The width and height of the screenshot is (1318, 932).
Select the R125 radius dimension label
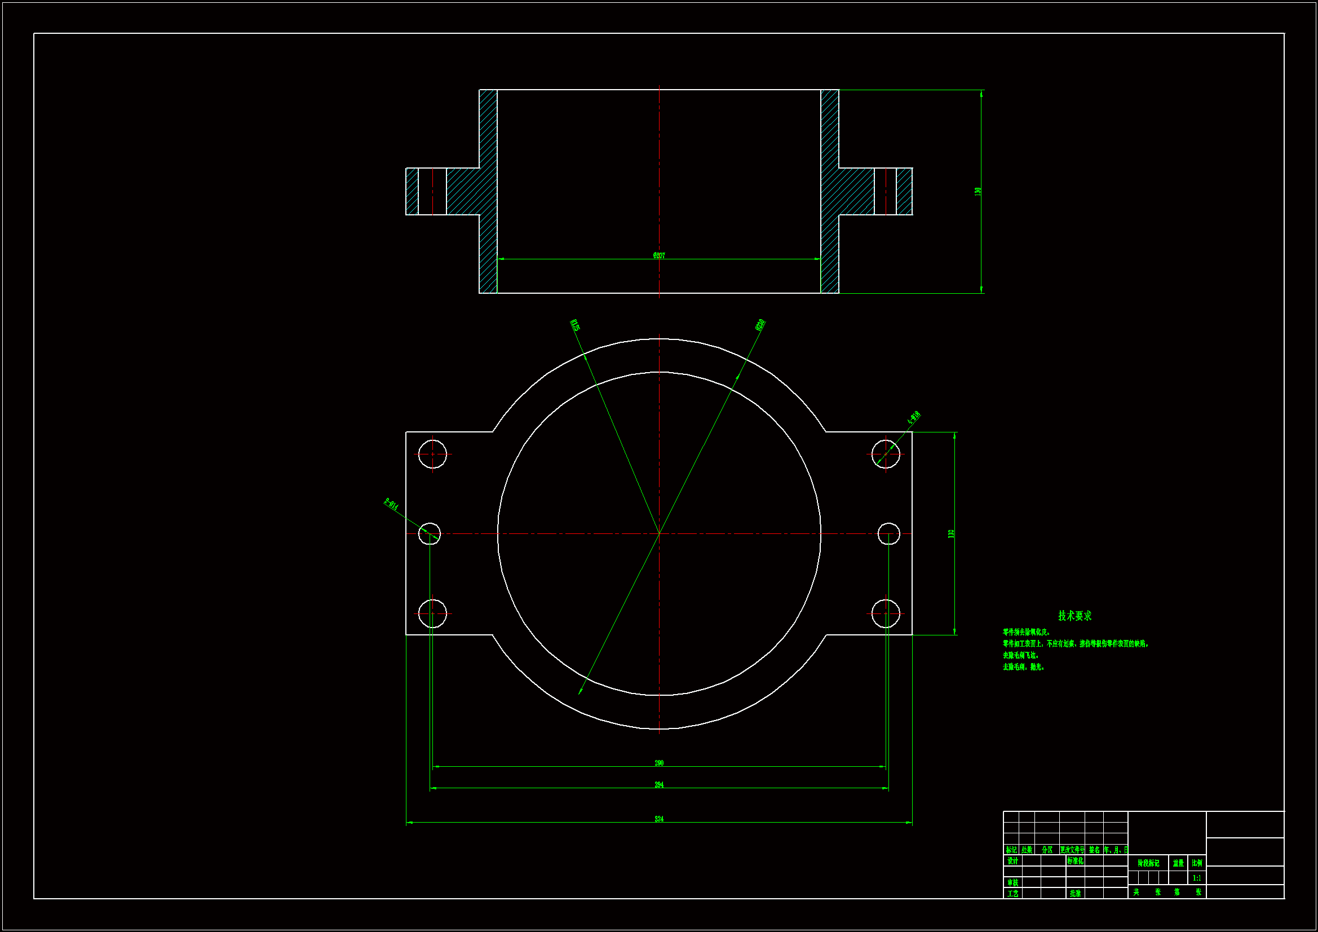pyautogui.click(x=574, y=325)
